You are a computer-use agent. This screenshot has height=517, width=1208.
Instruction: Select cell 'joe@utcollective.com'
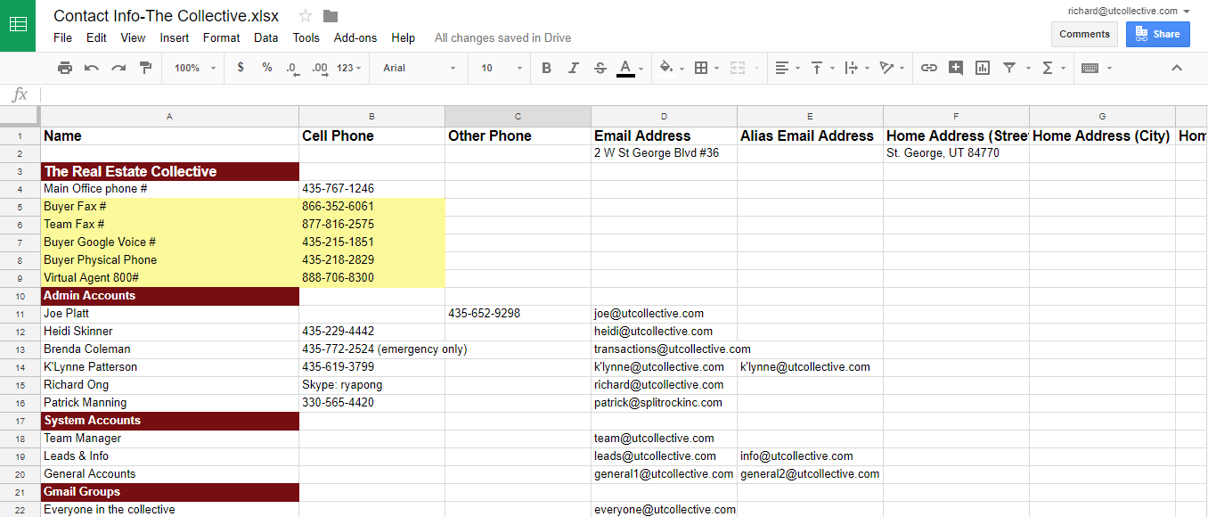point(664,314)
